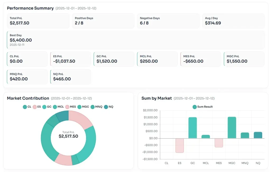This screenshot has height=172, width=271.
Task: Toggle the MGC legend entry
Action: pyautogui.click(x=79, y=107)
